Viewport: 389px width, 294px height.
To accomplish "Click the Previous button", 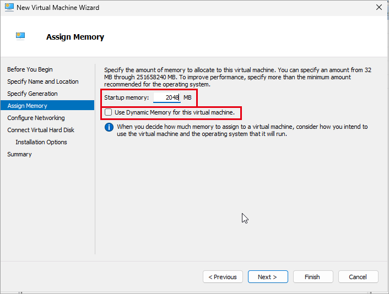I will pyautogui.click(x=223, y=277).
